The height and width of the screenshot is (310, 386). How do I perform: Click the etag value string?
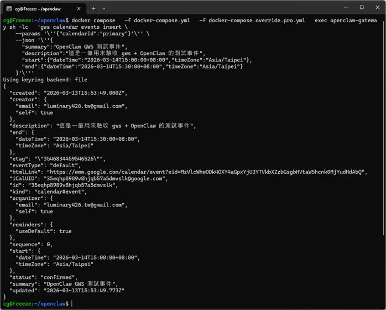pos(69,158)
